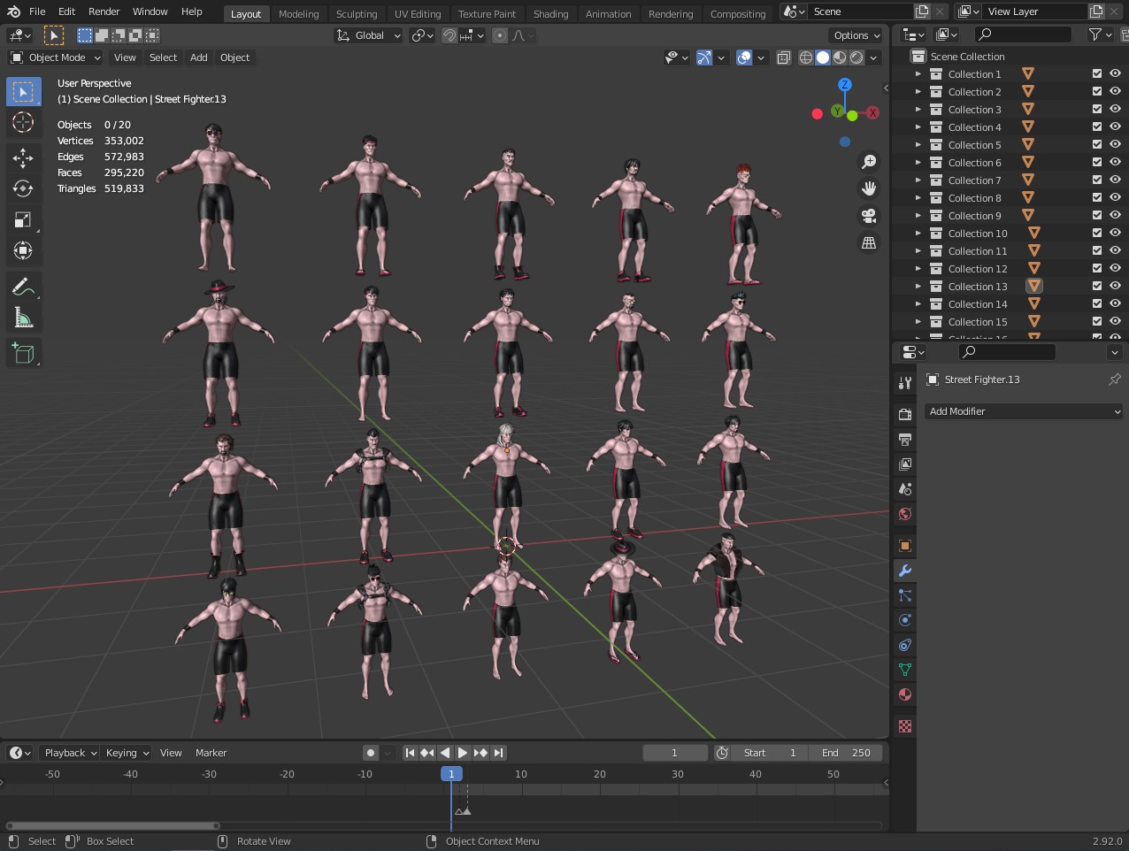Uncheck the Collection 7 checkbox
The image size is (1129, 851).
[x=1097, y=180]
